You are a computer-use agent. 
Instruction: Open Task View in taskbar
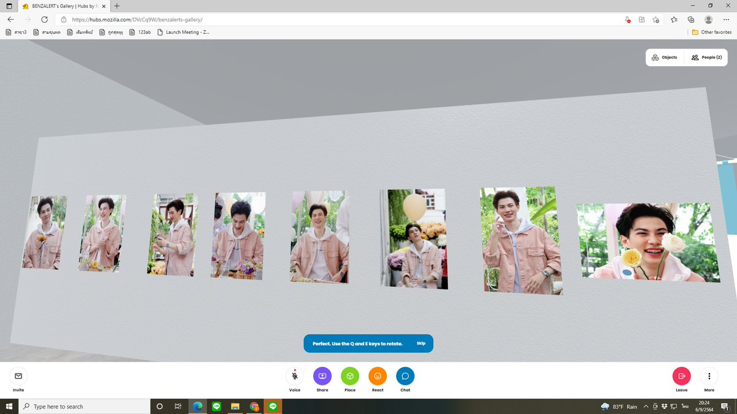178,406
